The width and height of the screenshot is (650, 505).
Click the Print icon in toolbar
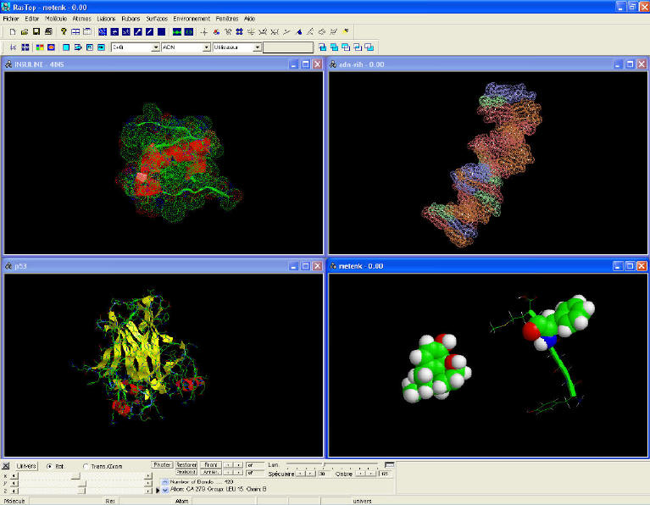click(x=47, y=31)
